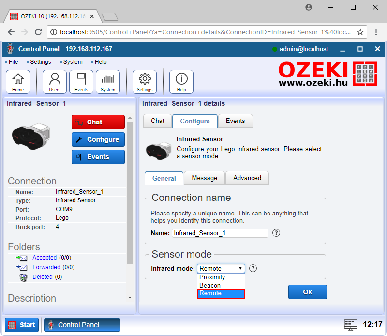Viewport: 387px width, 336px height.
Task: Click help icon next to Name field
Action: click(276, 233)
